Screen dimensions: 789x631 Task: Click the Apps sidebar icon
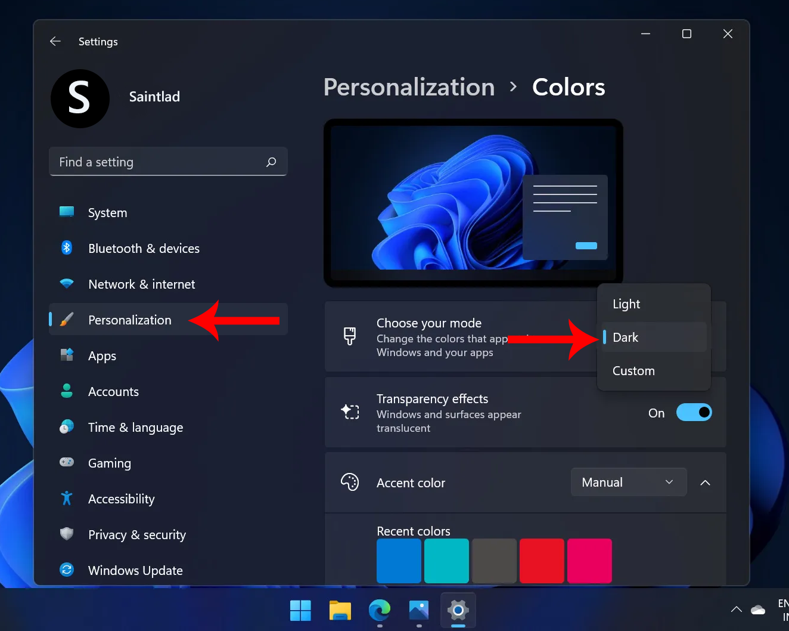(x=67, y=355)
